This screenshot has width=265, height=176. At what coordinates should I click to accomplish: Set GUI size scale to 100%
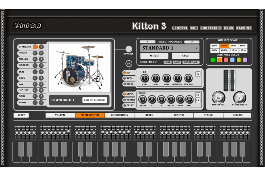click(224, 51)
